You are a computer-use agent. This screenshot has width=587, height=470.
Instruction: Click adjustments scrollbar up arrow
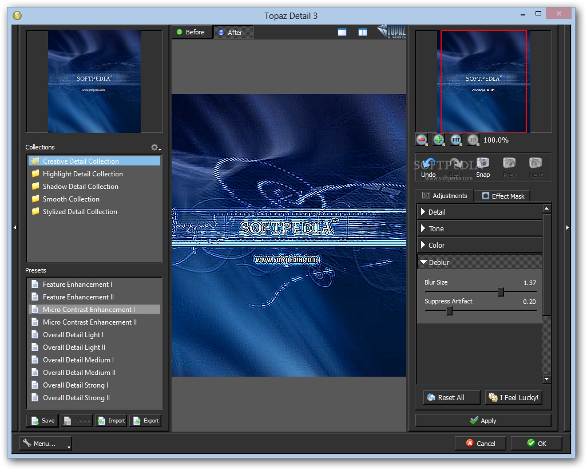tap(546, 208)
